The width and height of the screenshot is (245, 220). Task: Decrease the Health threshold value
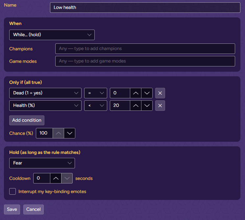click(x=147, y=106)
